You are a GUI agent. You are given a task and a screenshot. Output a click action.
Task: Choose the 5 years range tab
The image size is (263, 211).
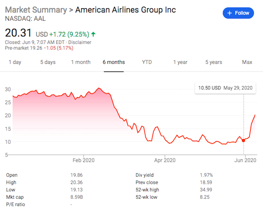point(213,62)
